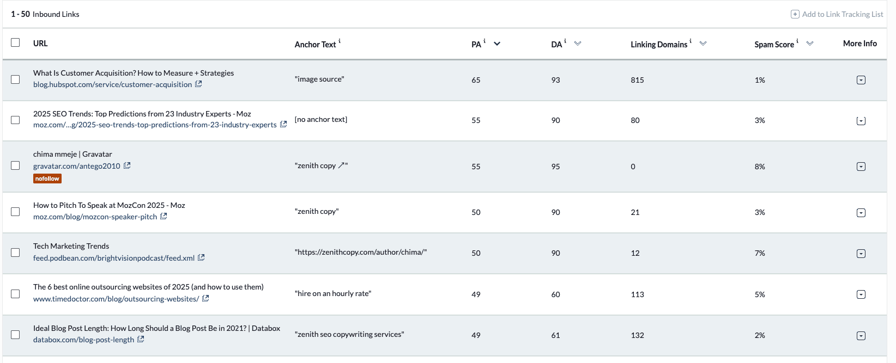Expand More Info for Gravatar row
Viewport: 896px width, 363px height.
point(861,167)
